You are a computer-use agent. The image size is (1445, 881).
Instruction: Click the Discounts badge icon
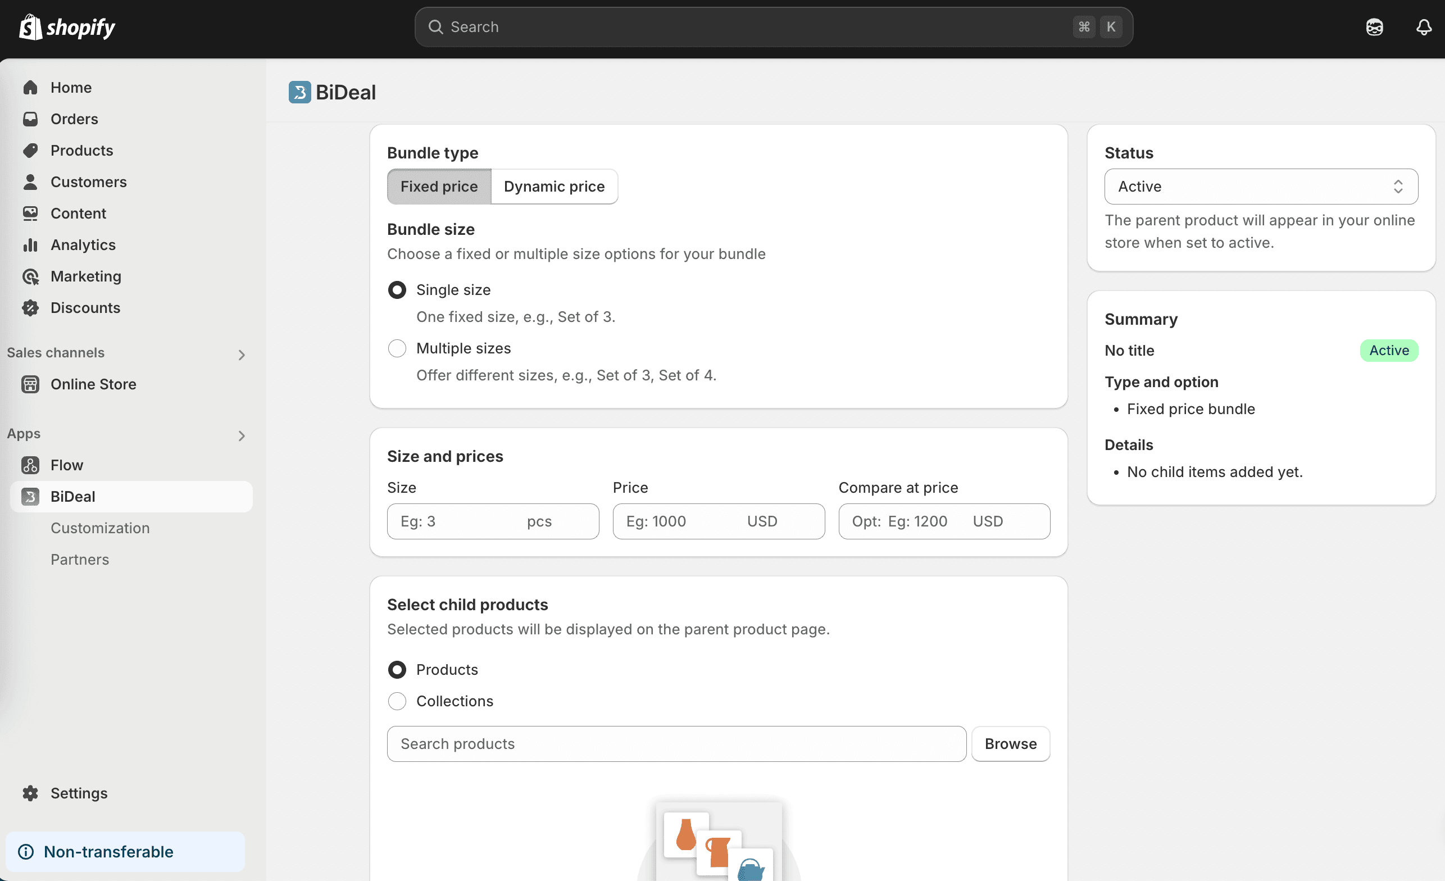tap(30, 308)
